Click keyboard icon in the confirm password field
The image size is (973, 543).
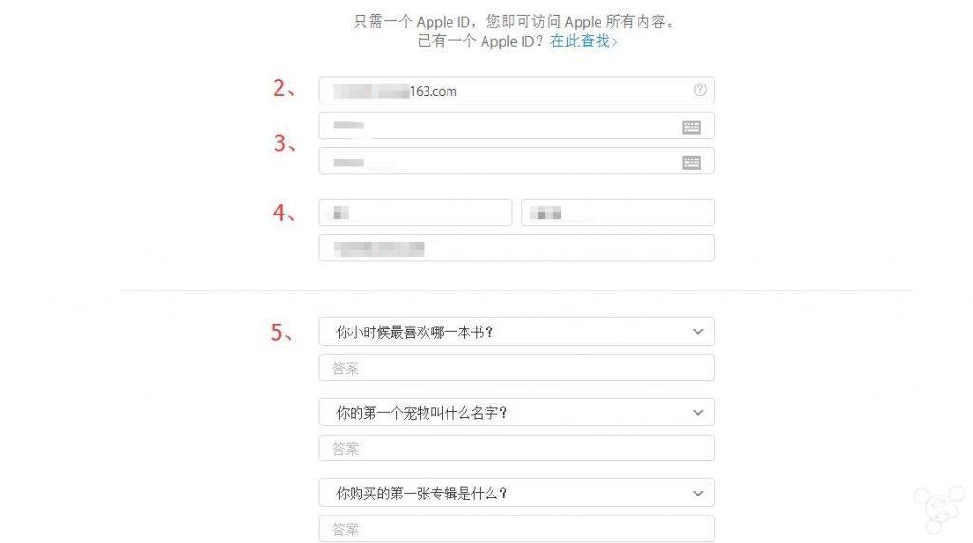pos(692,162)
